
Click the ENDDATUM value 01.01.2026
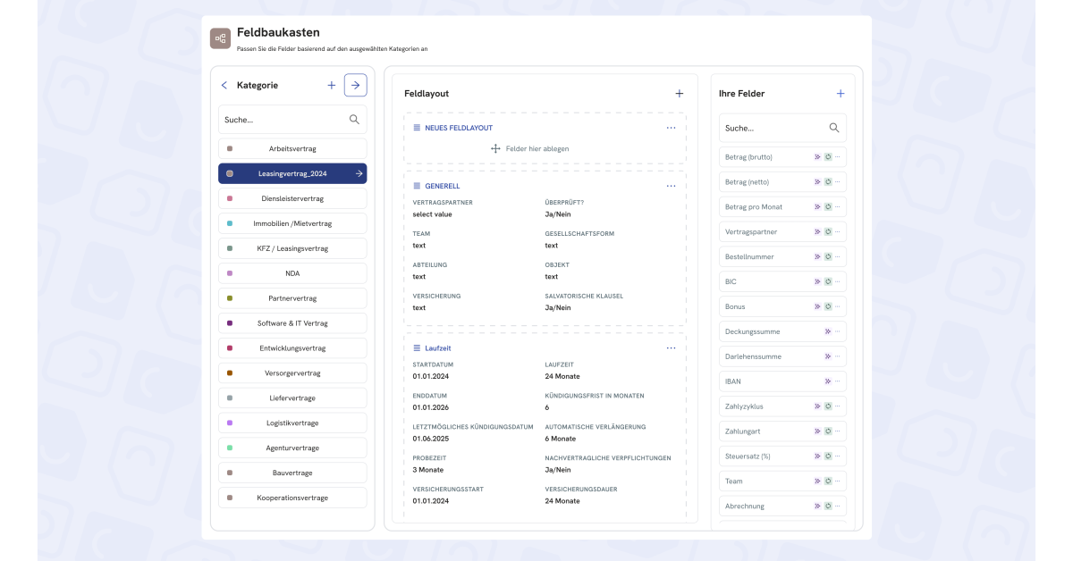[x=431, y=407]
